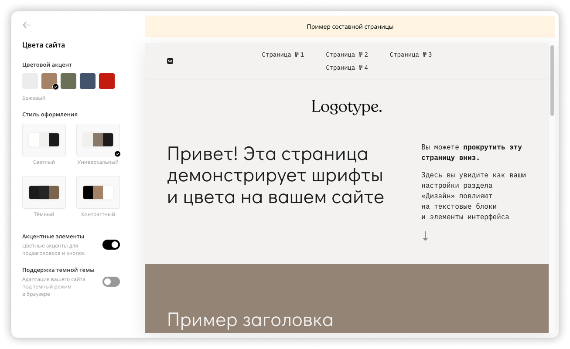Choose the olive green accent color
The height and width of the screenshot is (349, 570).
[x=68, y=81]
